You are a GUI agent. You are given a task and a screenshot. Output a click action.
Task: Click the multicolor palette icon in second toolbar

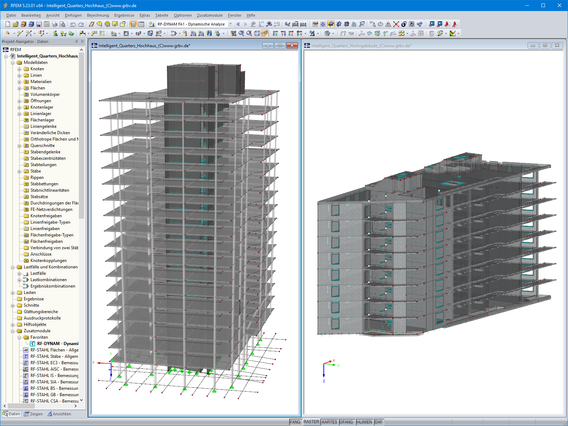[x=453, y=33]
